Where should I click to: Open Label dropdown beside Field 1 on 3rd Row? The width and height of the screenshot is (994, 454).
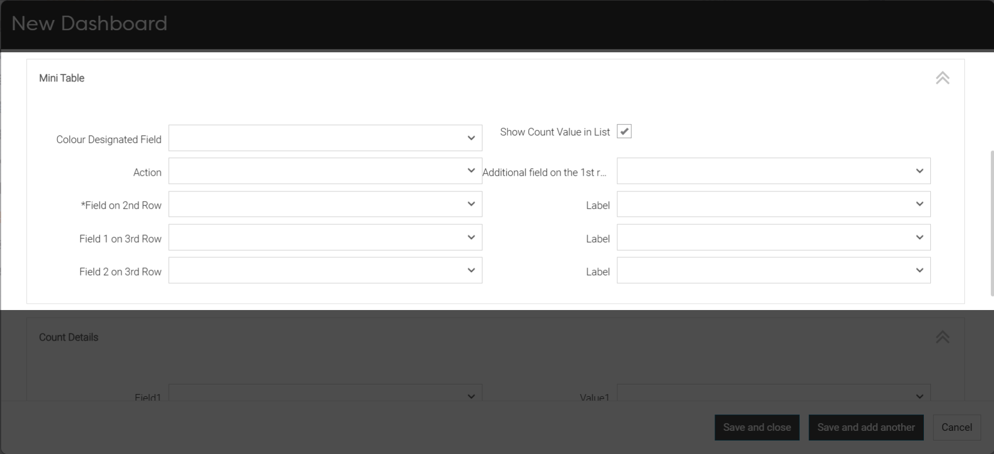point(773,238)
